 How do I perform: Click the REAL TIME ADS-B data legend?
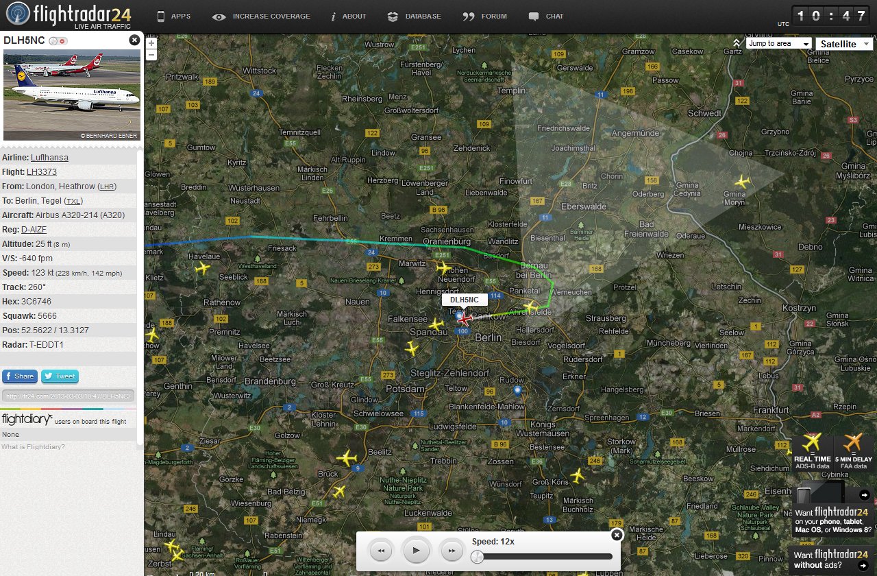coord(813,452)
